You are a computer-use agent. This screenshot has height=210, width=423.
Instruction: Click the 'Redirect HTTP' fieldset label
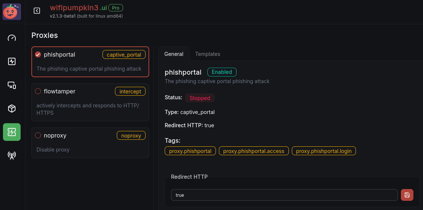click(189, 177)
